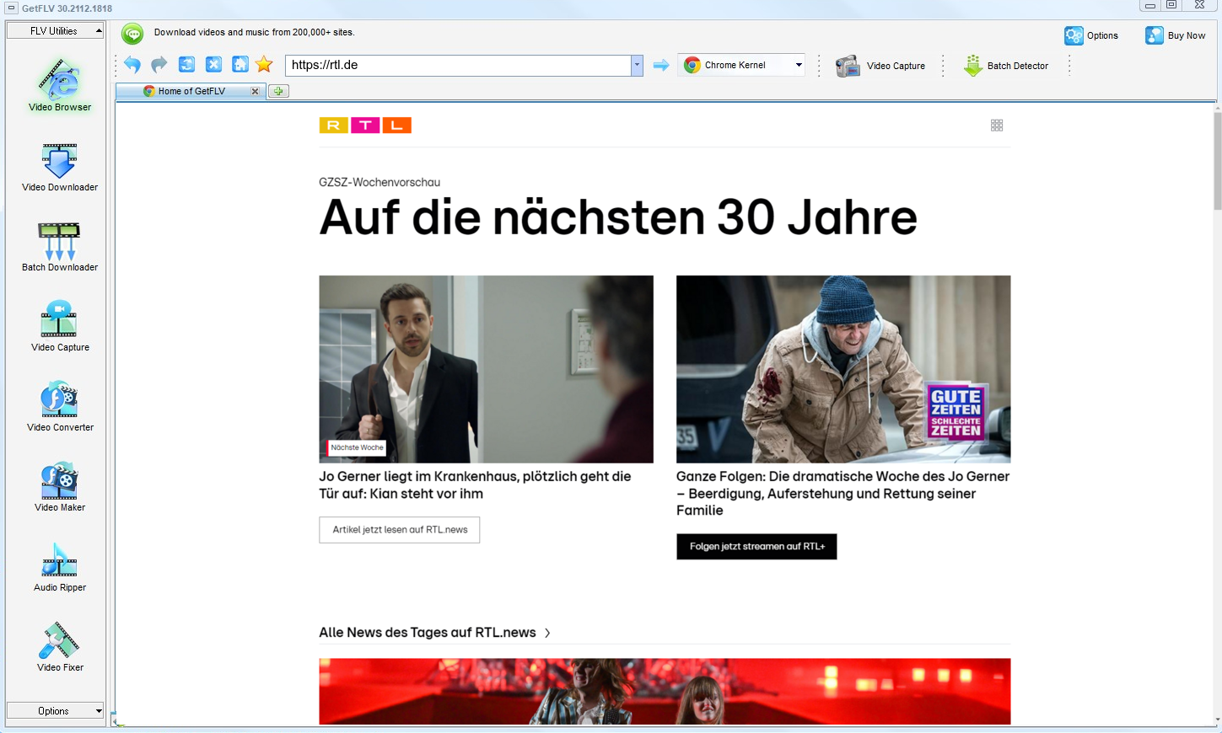The image size is (1222, 733).
Task: Expand the FLV Utilities panel header
Action: (56, 31)
